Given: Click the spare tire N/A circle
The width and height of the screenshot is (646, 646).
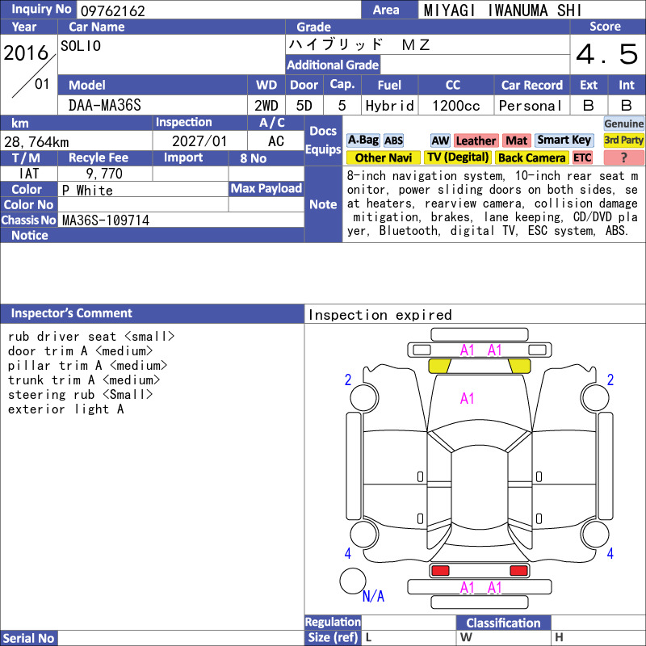Looking at the screenshot, I should [x=353, y=581].
